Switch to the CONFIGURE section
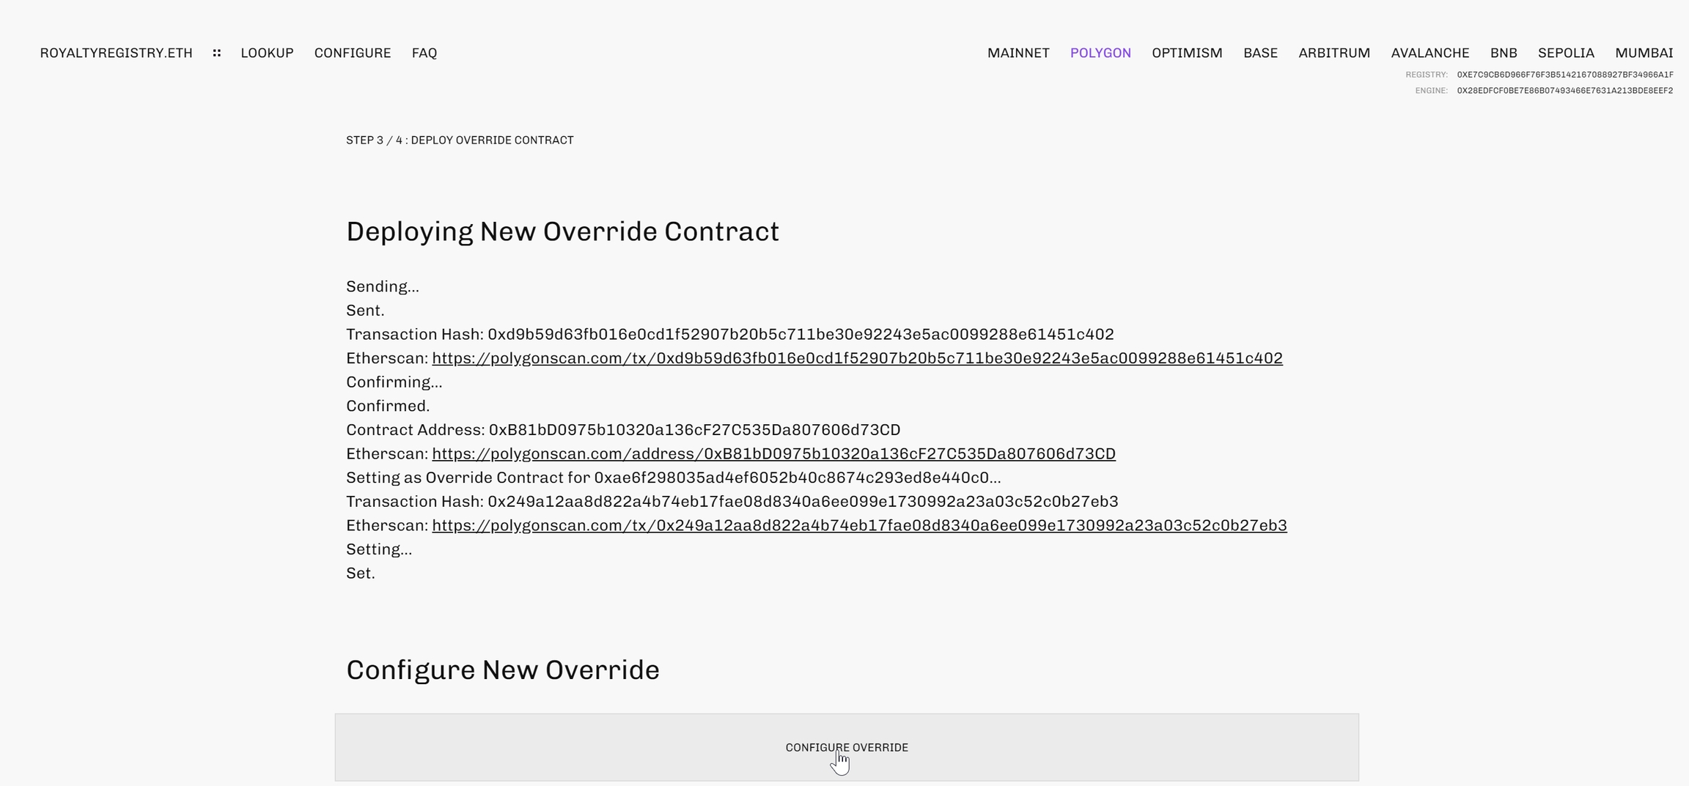Viewport: 1689px width, 786px height. coord(353,52)
